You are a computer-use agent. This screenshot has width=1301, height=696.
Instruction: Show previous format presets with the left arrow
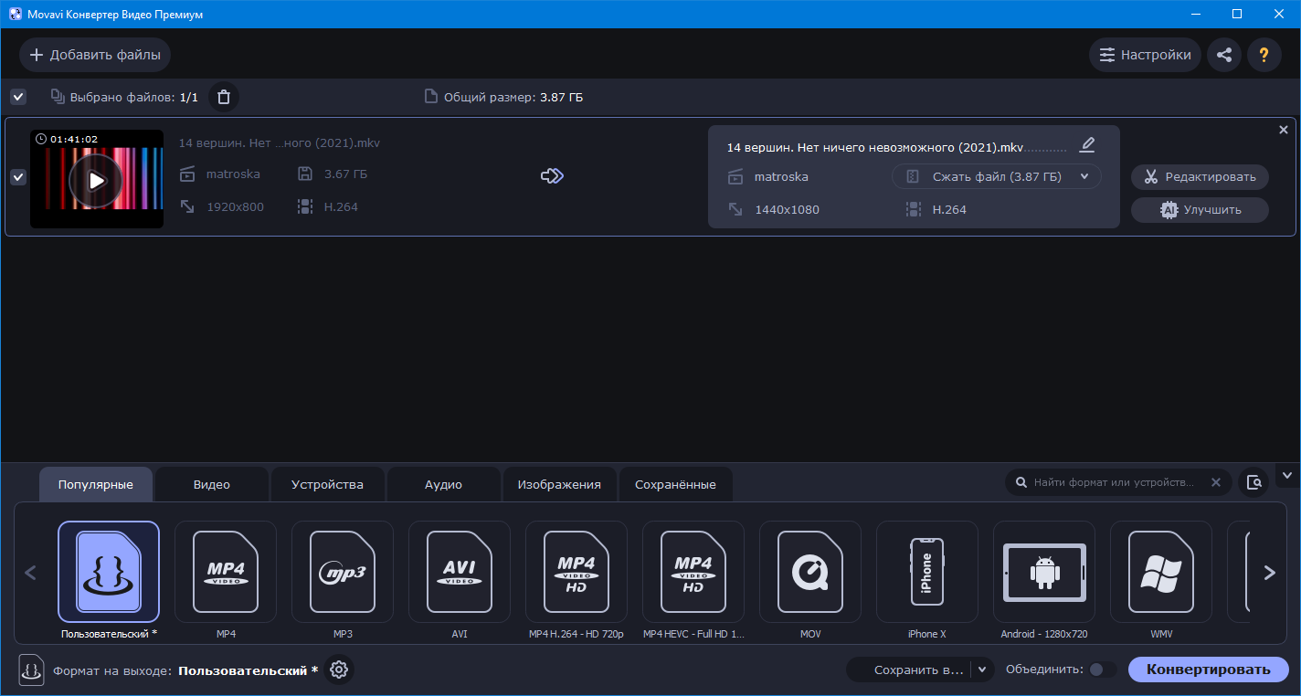click(30, 573)
